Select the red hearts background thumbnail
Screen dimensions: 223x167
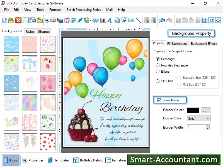[48, 141]
